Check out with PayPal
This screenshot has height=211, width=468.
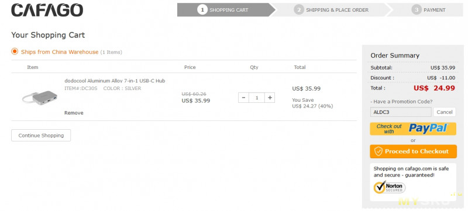click(x=413, y=129)
